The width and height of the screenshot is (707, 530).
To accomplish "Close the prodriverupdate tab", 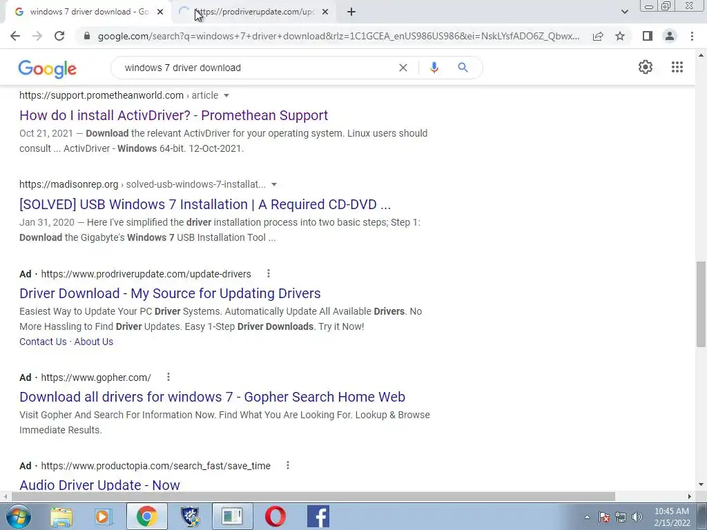I will [x=325, y=12].
